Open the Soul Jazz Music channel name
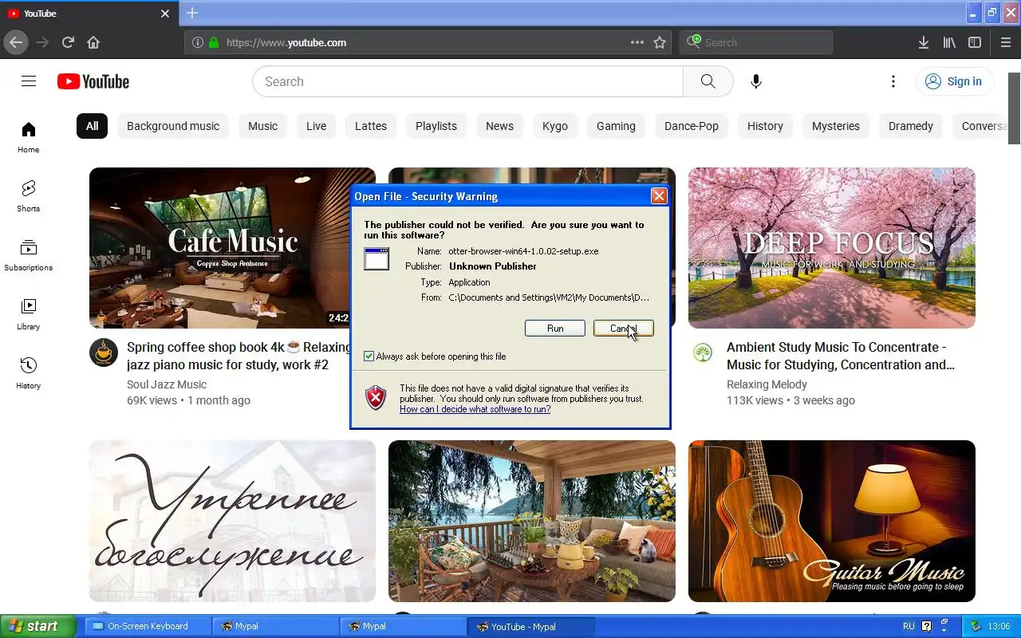Viewport: 1021px width, 638px height. pos(167,384)
